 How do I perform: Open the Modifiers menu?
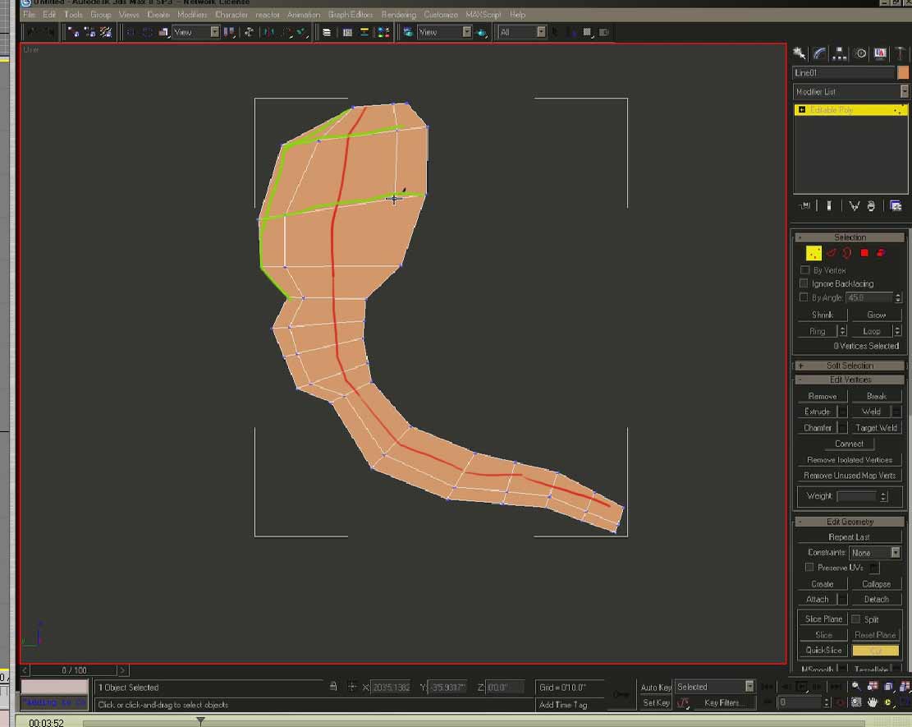193,15
